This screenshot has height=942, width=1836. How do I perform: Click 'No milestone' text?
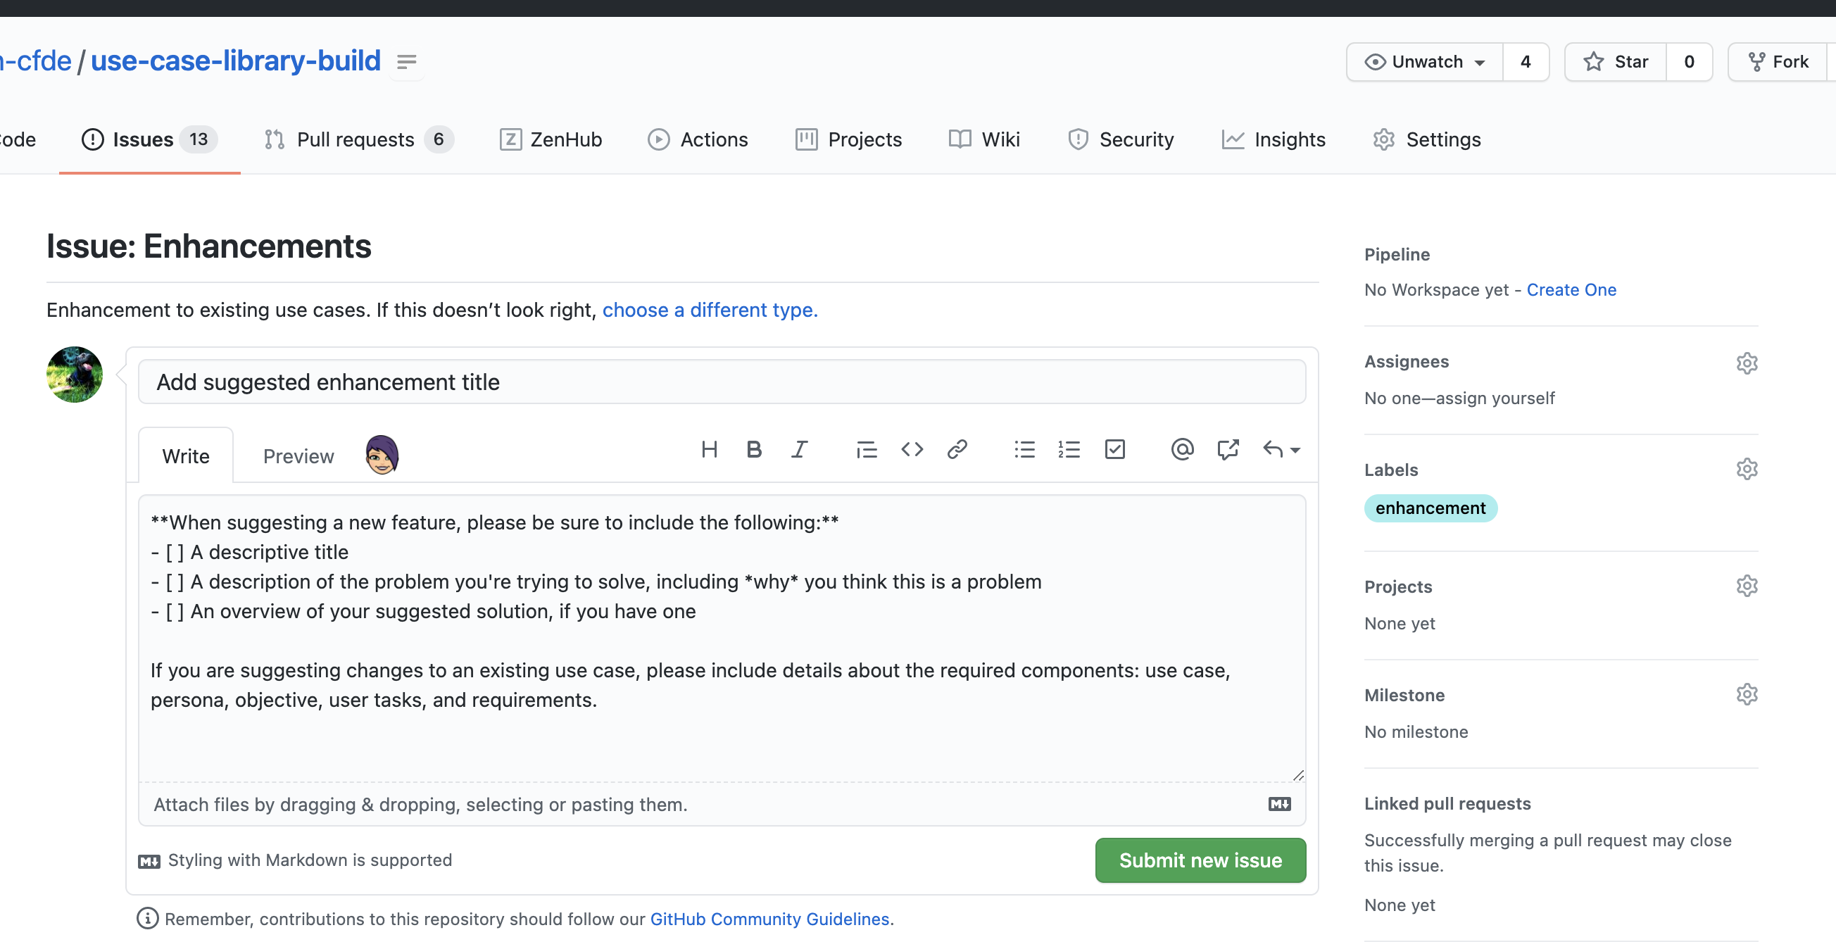click(x=1416, y=731)
